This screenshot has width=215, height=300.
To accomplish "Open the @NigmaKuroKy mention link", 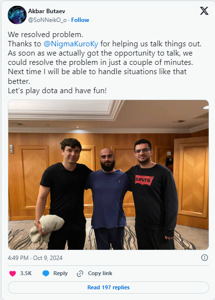I will (71, 44).
